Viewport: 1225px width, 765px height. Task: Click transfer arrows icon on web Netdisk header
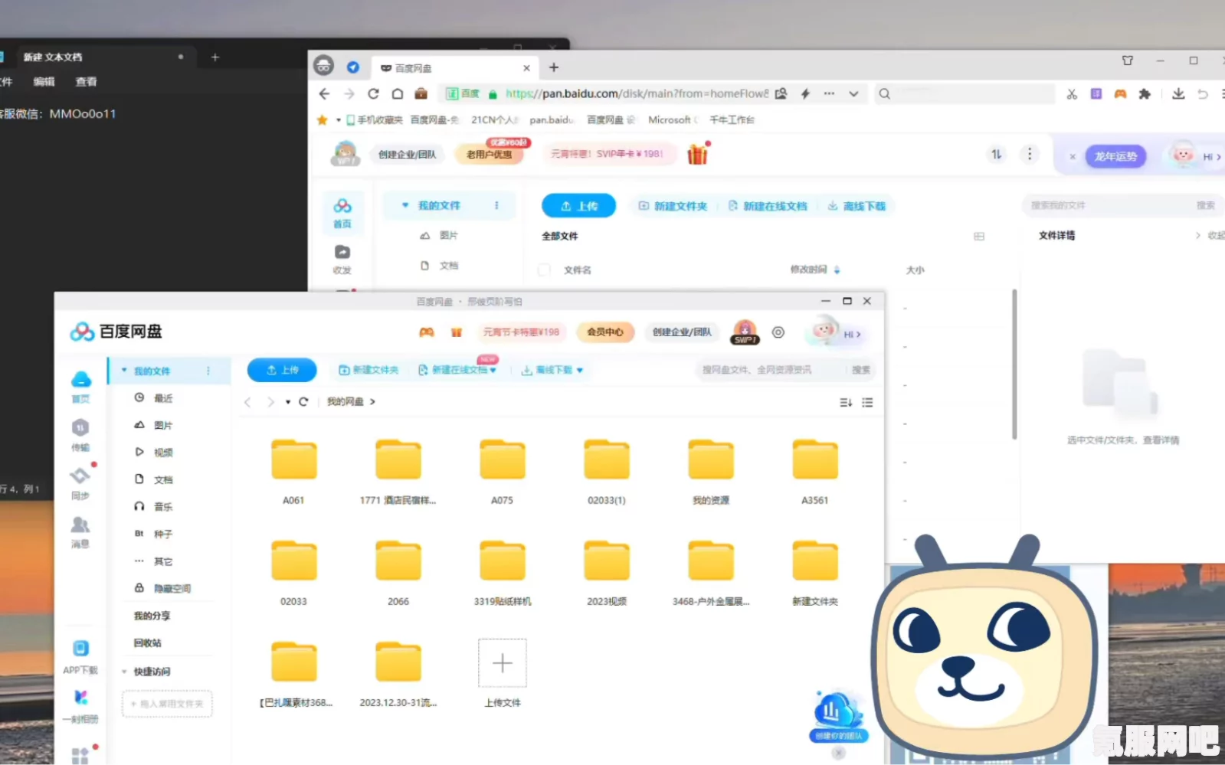(x=996, y=155)
